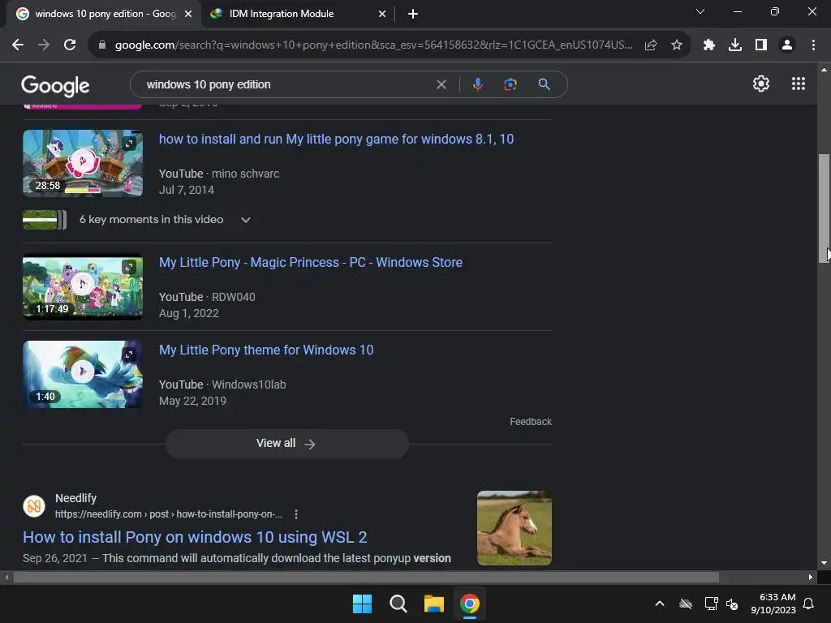Open the tab search dropdown chevron
Screen dimensions: 831x623
coord(700,11)
